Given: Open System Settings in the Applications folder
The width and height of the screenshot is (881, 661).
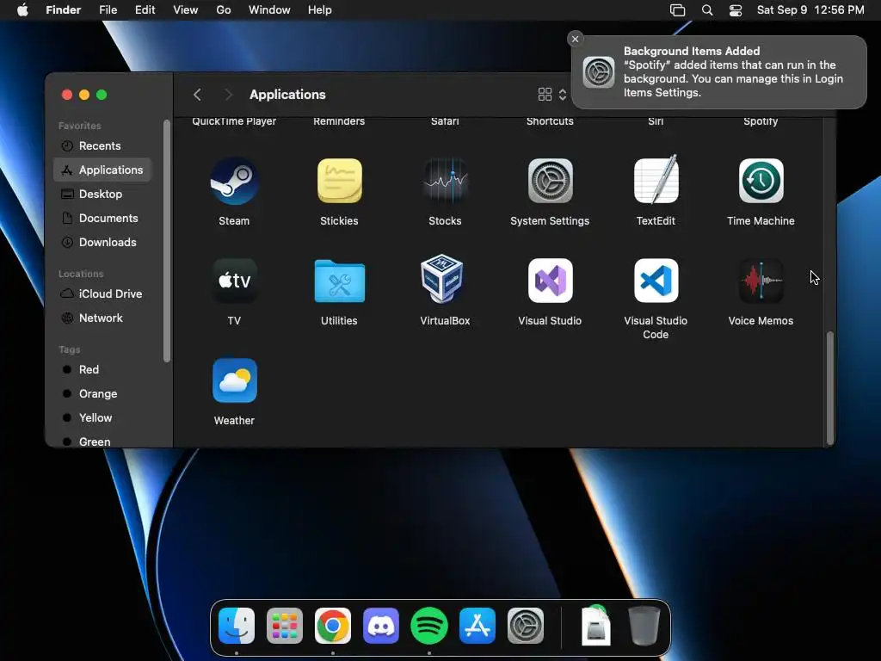Looking at the screenshot, I should [x=550, y=181].
